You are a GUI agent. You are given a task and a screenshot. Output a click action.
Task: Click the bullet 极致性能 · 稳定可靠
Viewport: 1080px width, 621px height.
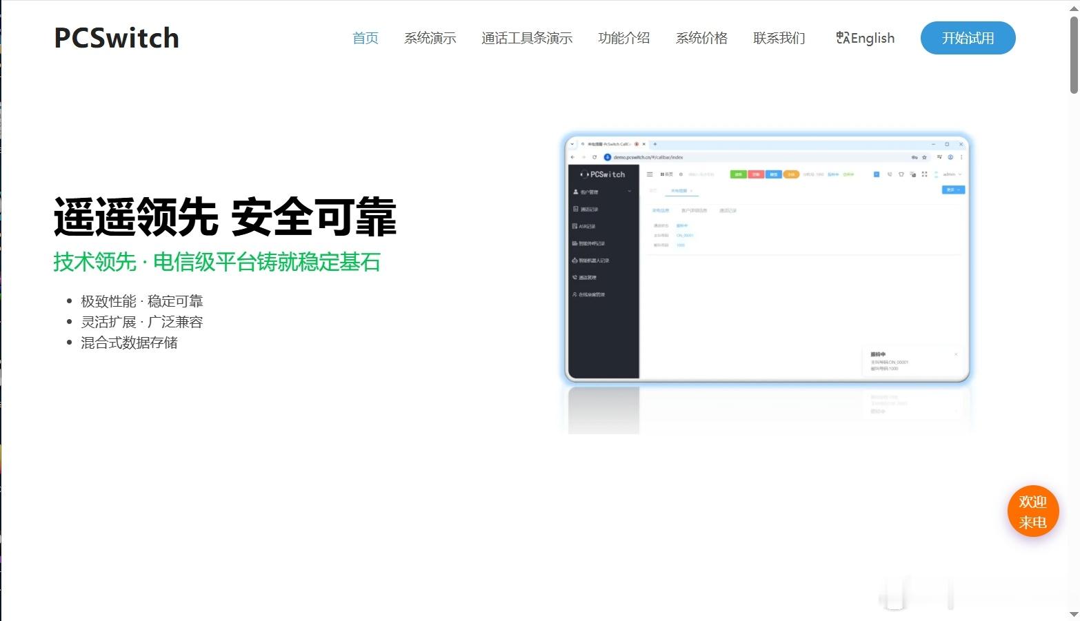(142, 301)
